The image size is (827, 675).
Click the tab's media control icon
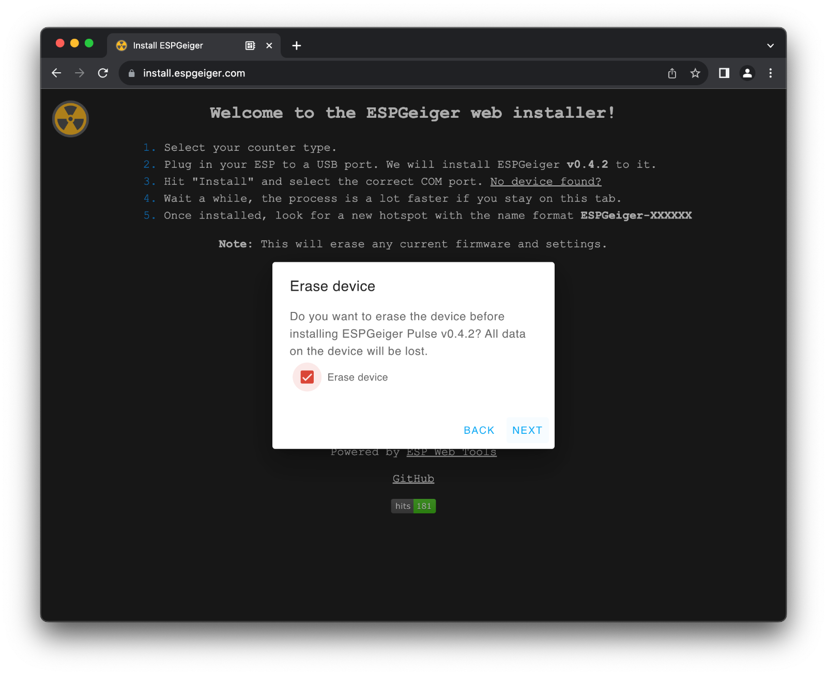pos(250,45)
